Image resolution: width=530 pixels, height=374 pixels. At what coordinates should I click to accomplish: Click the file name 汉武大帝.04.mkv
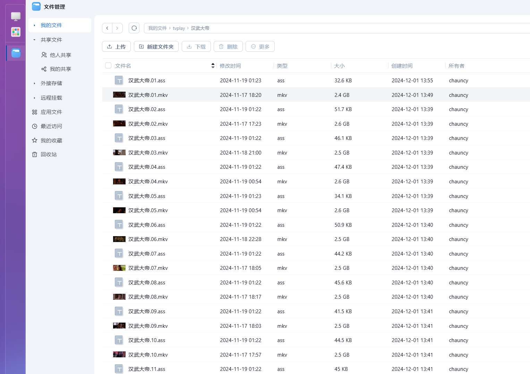pos(148,182)
